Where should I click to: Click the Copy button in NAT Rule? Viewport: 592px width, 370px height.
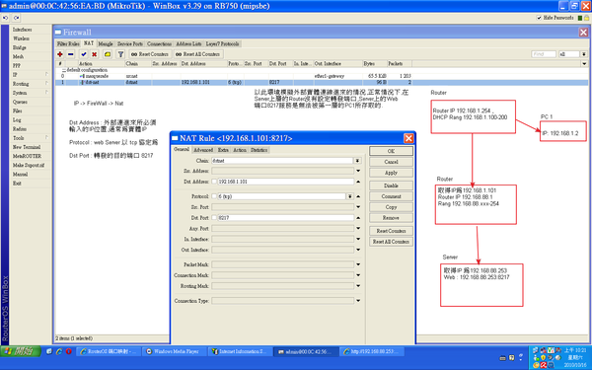[391, 207]
